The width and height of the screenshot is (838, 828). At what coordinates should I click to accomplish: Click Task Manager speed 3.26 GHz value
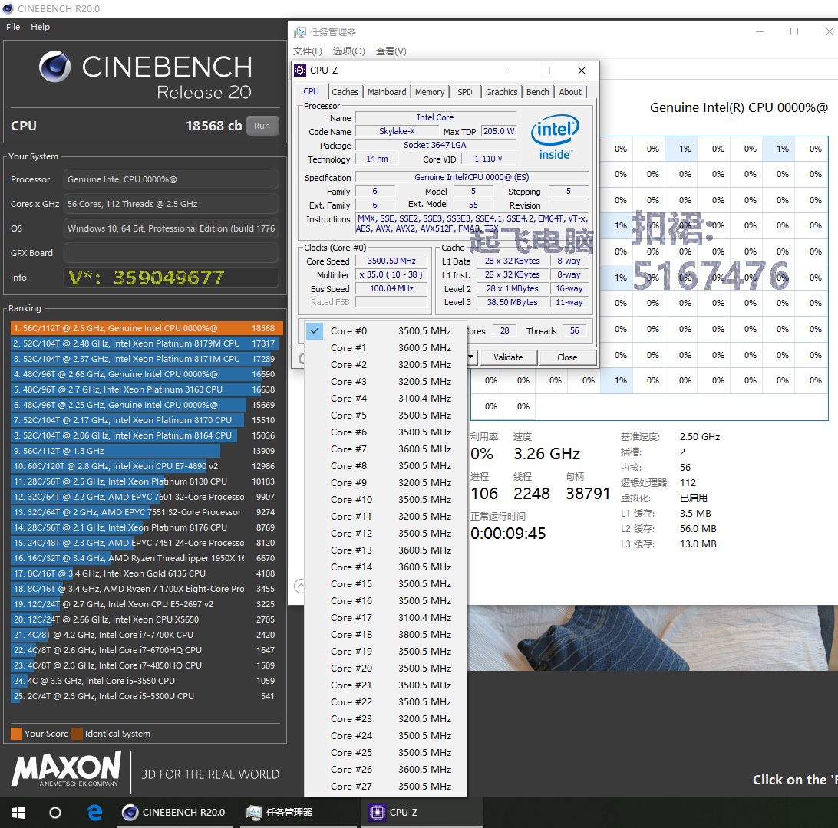(x=546, y=454)
